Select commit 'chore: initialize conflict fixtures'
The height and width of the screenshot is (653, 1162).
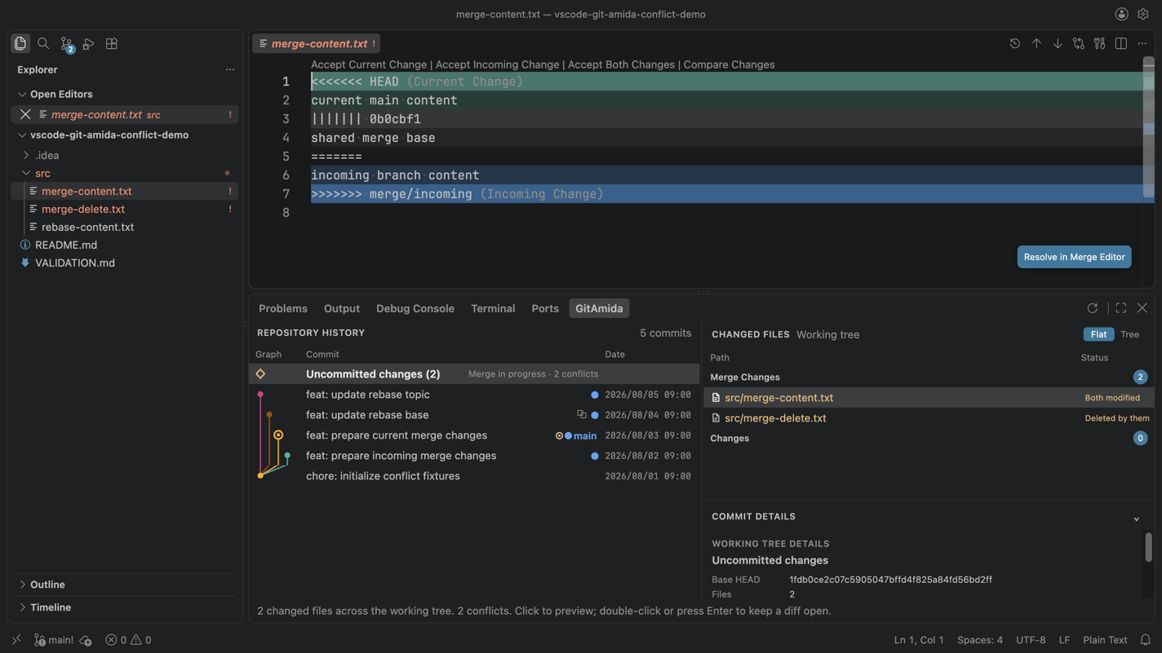pos(474,476)
